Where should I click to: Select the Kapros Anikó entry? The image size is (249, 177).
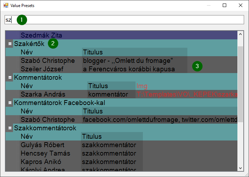[x=41, y=162]
